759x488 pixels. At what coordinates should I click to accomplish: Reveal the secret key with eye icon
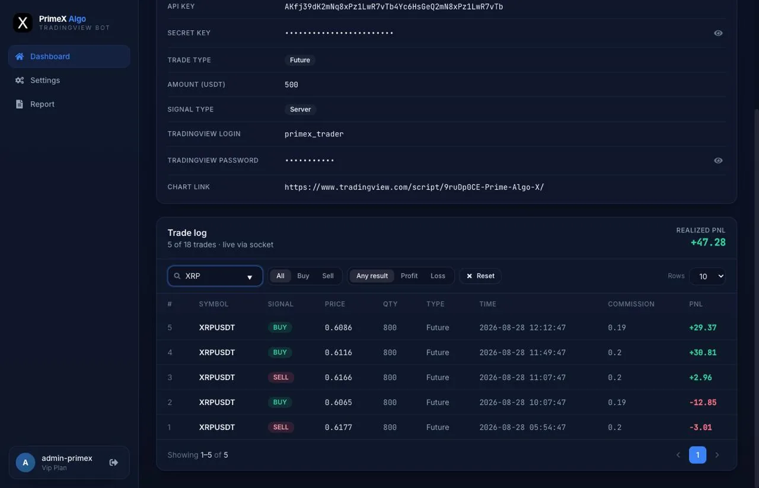tap(718, 33)
